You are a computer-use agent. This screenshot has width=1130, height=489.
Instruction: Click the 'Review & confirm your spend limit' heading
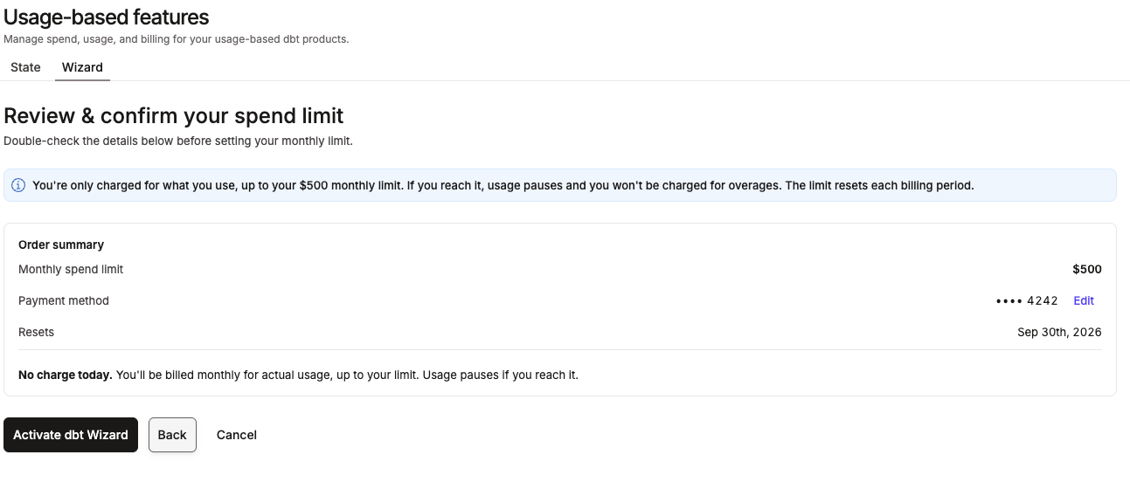point(174,115)
